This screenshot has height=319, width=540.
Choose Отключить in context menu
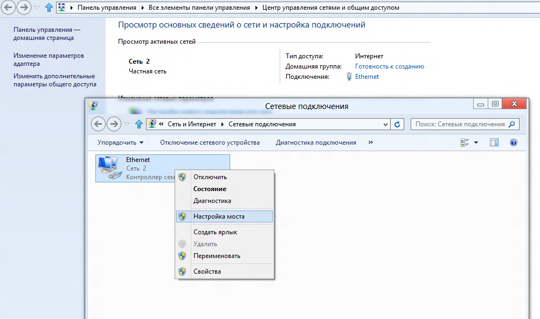pos(225,177)
